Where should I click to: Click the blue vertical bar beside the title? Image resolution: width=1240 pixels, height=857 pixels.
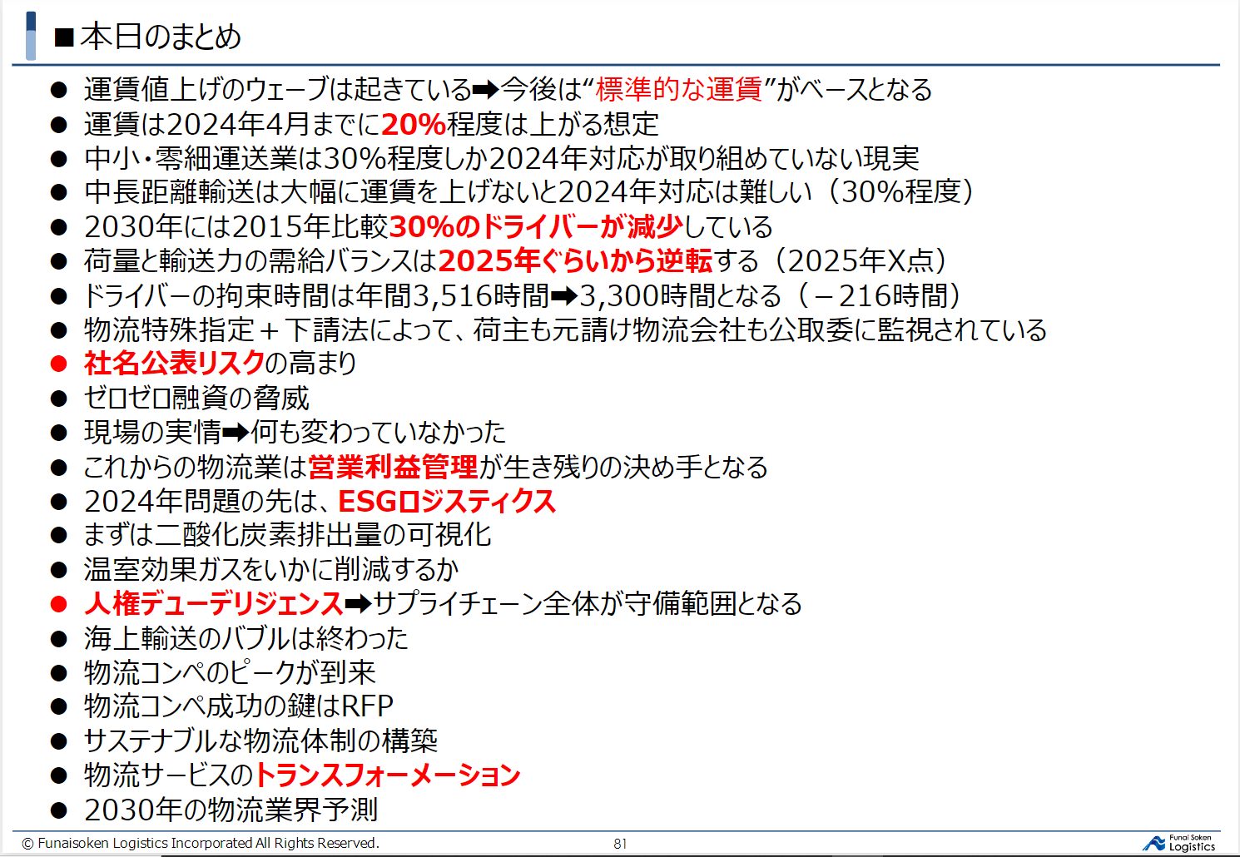click(31, 37)
